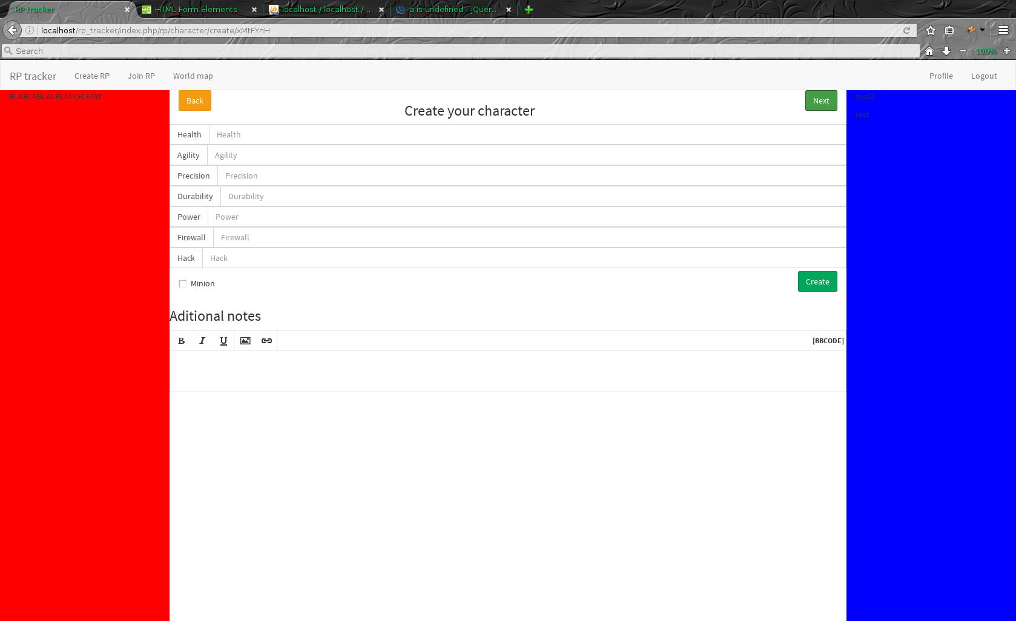
Task: Focus the Health input field
Action: 527,135
